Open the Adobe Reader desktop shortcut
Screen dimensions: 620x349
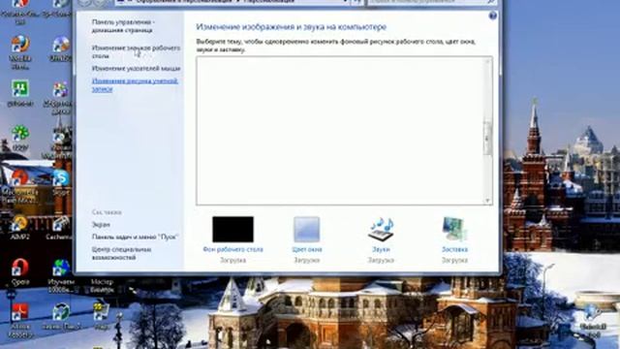coord(19,320)
